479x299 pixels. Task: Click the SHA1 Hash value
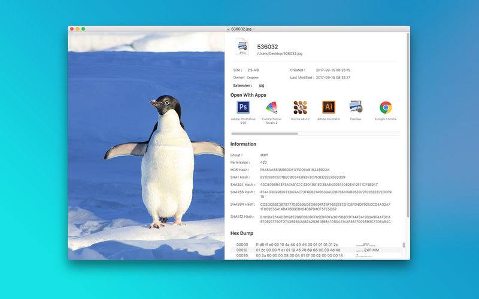click(x=303, y=177)
